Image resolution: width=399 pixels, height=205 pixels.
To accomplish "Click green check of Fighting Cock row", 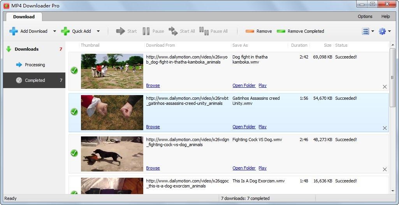I will pos(74,153).
